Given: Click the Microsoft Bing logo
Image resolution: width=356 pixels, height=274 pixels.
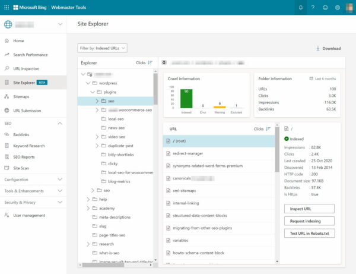Looking at the screenshot, I should coord(31,7).
